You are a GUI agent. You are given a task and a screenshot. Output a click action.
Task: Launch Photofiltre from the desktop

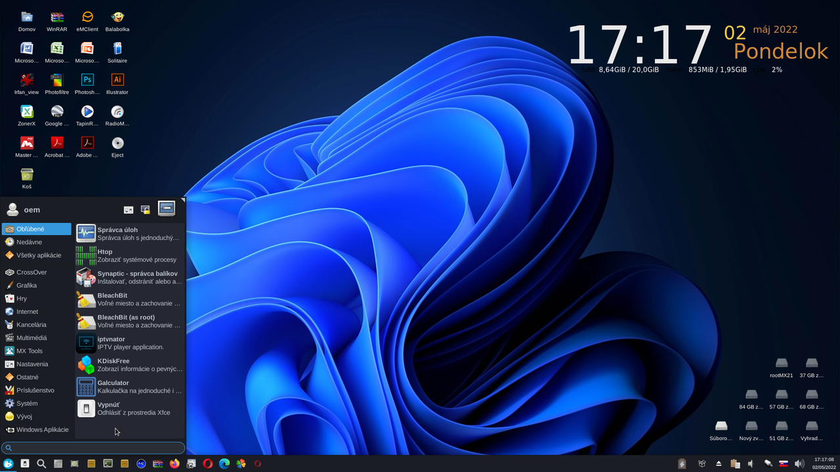click(x=57, y=84)
